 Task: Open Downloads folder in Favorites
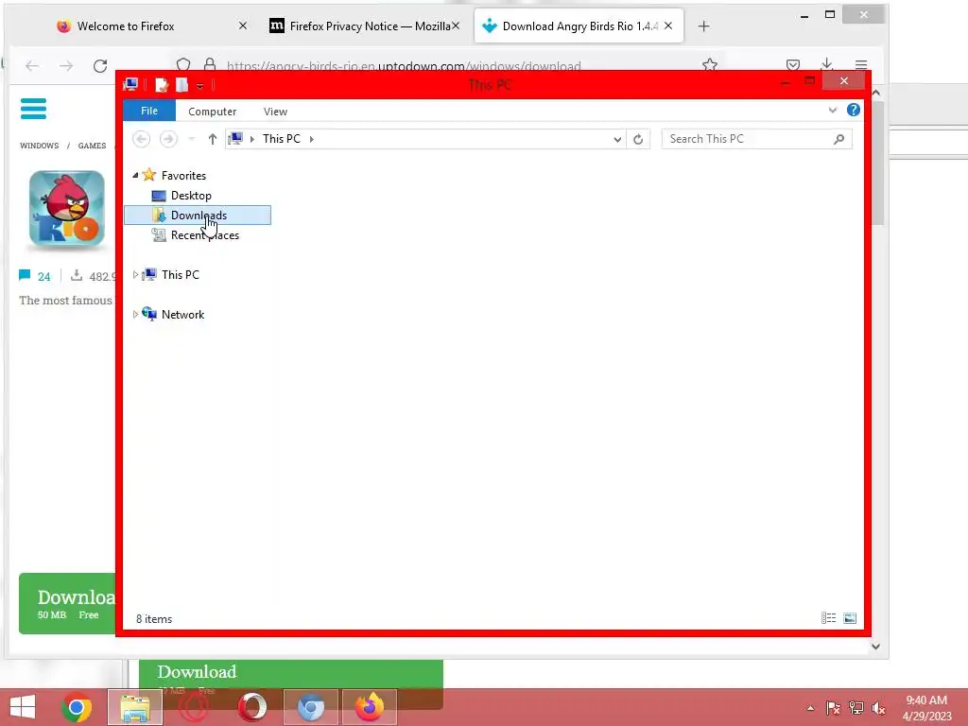(198, 216)
